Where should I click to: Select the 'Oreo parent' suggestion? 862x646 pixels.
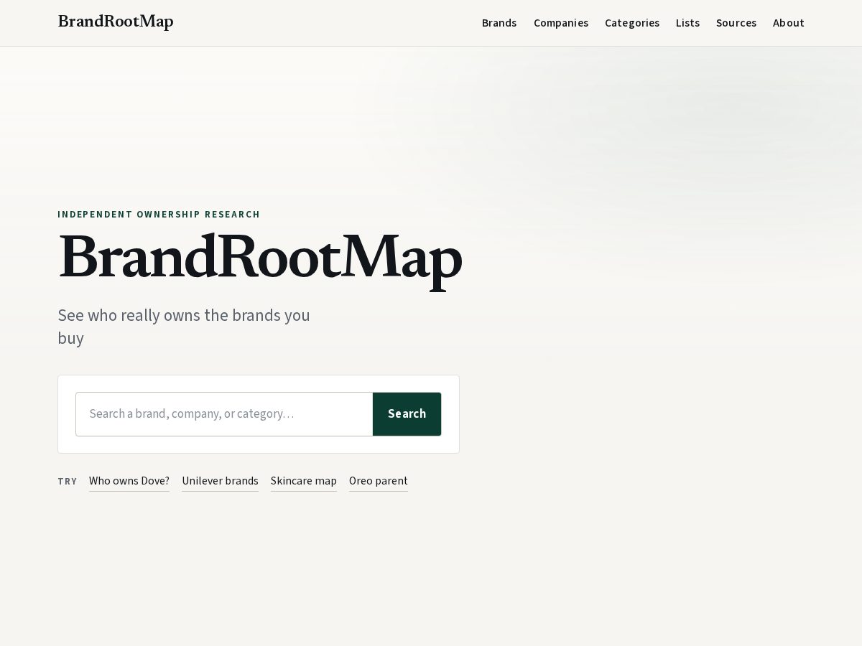click(x=379, y=481)
